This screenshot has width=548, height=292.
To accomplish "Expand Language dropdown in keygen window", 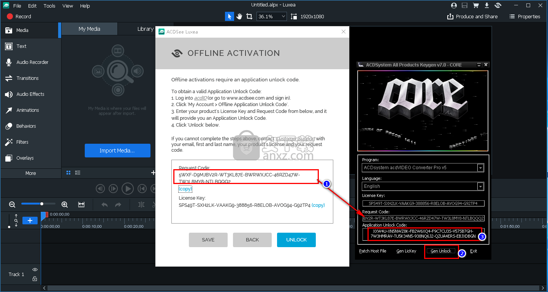I will tap(480, 186).
